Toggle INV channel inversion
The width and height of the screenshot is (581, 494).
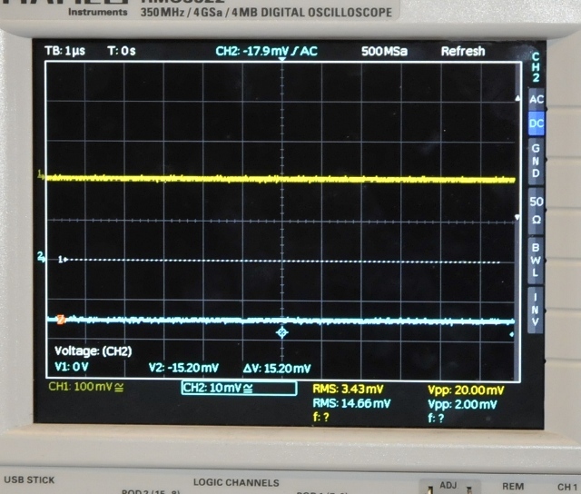[x=535, y=310]
